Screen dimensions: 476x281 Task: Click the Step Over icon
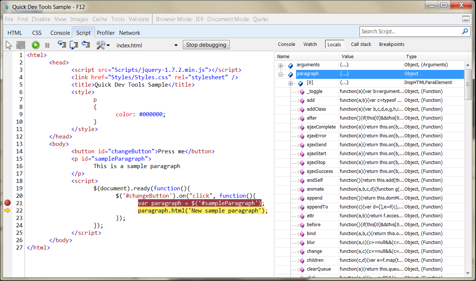(74, 45)
